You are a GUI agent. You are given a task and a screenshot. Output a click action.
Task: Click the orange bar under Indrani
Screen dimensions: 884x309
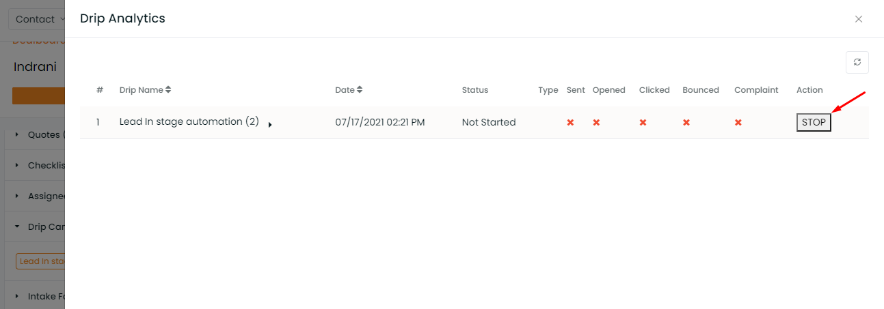click(38, 96)
